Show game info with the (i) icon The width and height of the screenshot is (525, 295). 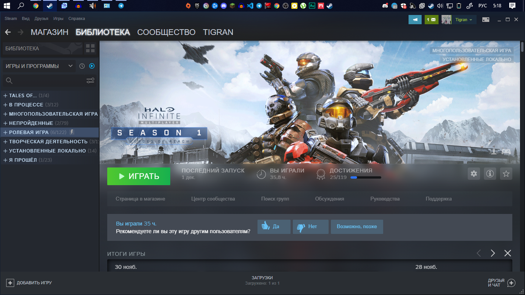coord(490,174)
